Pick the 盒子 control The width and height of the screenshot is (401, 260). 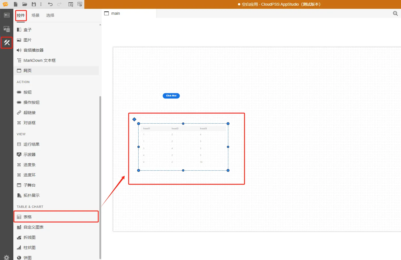[x=56, y=30]
